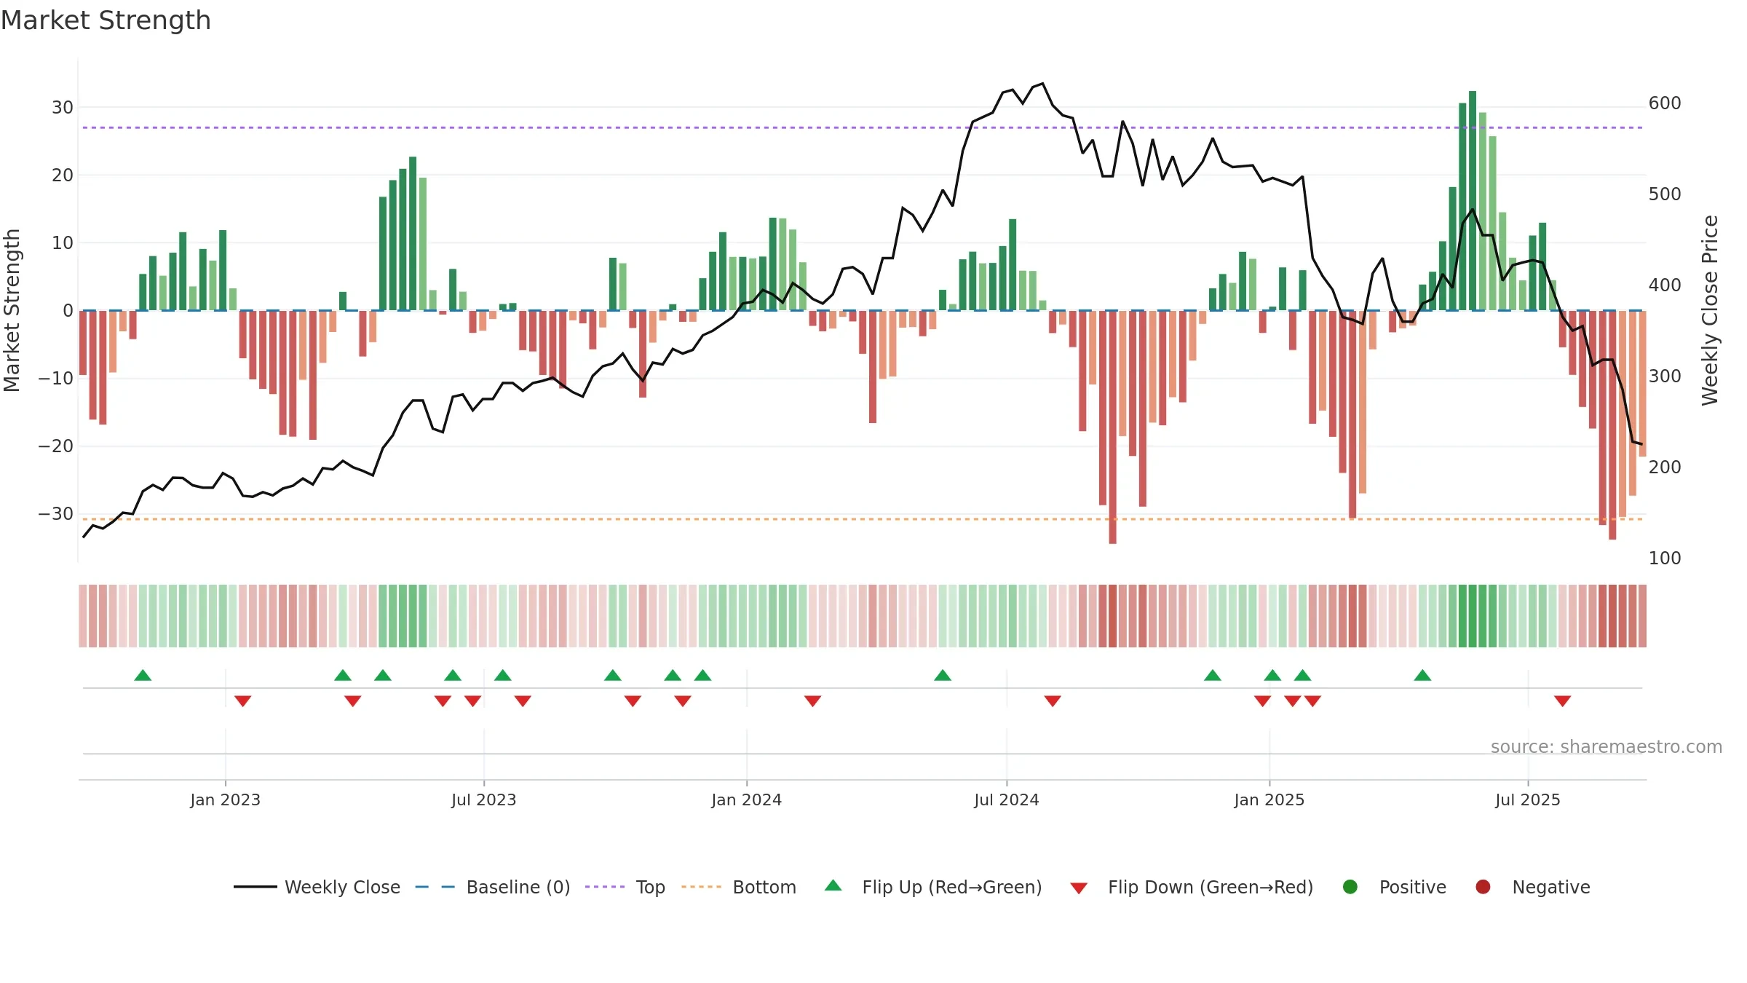Select the earliest green flip-up marker before Jan 2023
The image size is (1747, 983).
coord(143,675)
